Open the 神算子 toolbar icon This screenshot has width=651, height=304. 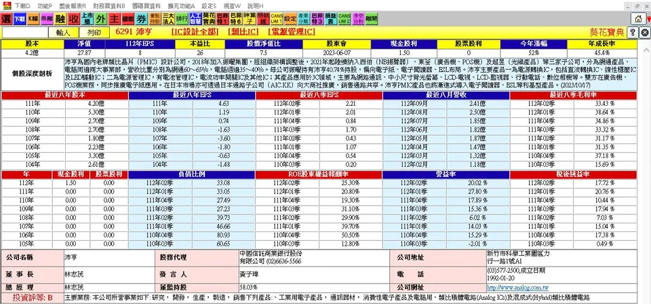pyautogui.click(x=250, y=19)
